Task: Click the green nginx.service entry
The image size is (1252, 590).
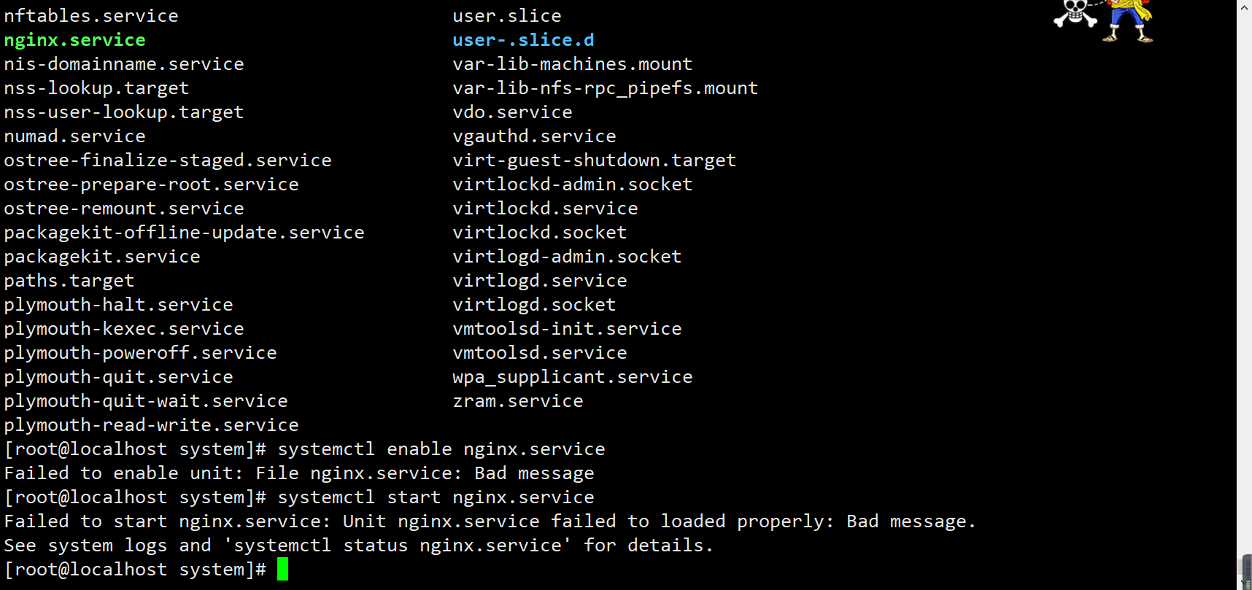Action: coord(74,40)
